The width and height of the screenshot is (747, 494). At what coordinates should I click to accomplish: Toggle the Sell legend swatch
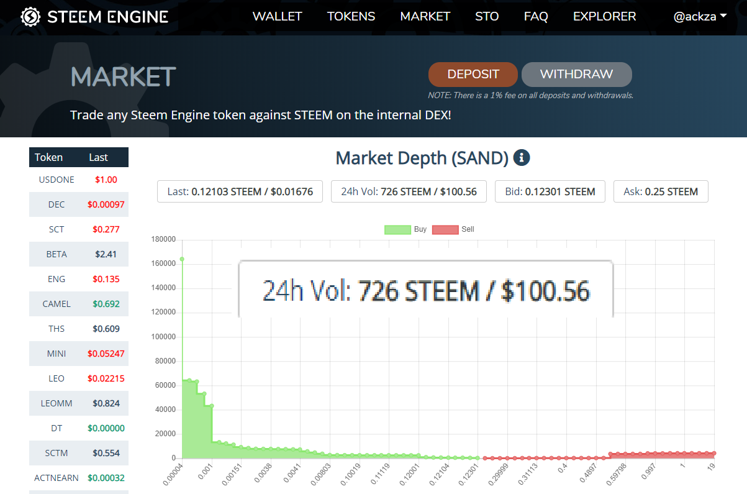(445, 229)
